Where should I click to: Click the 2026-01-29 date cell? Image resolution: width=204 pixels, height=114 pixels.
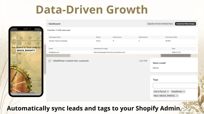[x=176, y=52]
